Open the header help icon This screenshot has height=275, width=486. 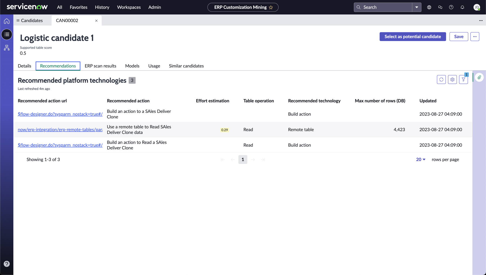coord(451,7)
